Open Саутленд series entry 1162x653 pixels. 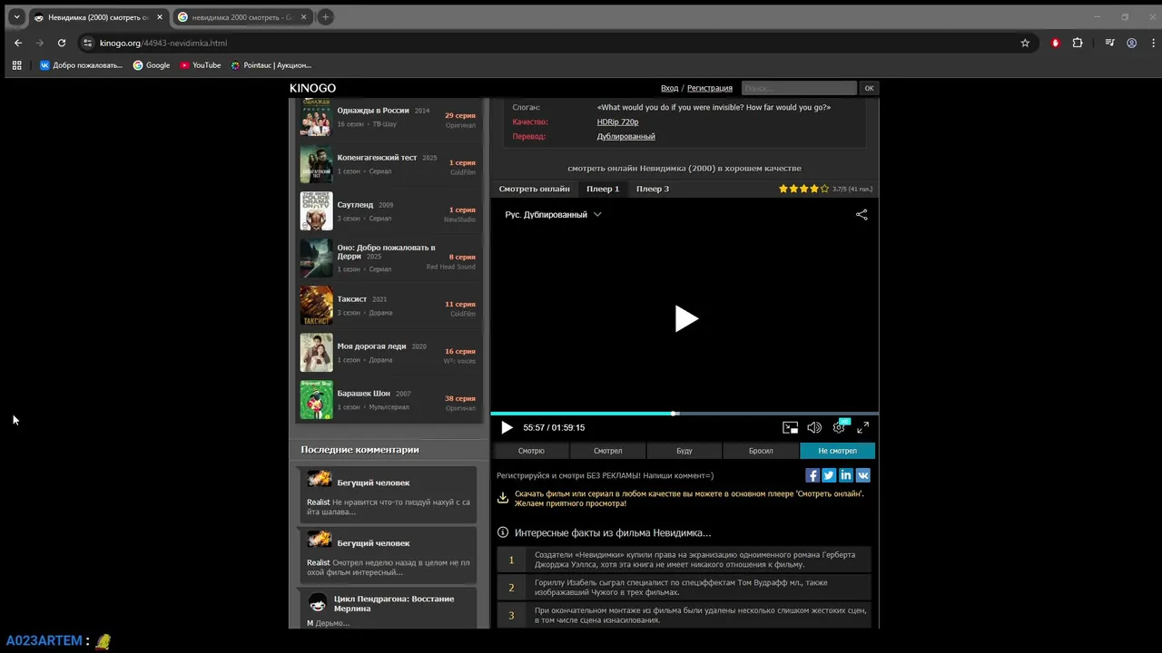(389, 211)
